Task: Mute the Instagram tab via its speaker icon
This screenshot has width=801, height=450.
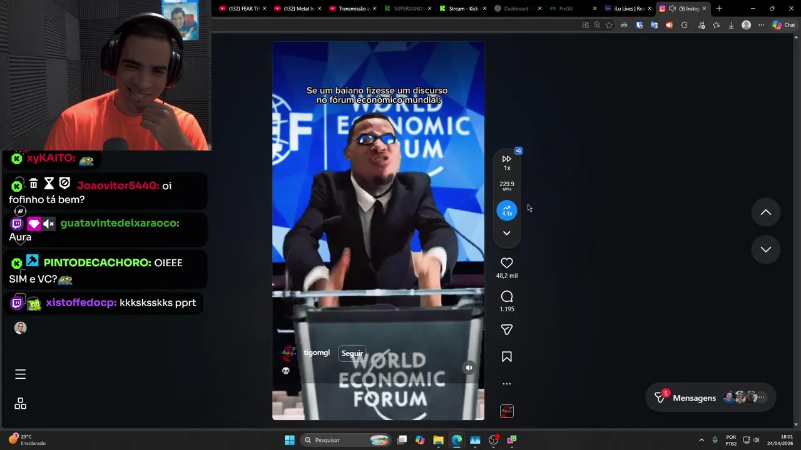Action: 672,9
